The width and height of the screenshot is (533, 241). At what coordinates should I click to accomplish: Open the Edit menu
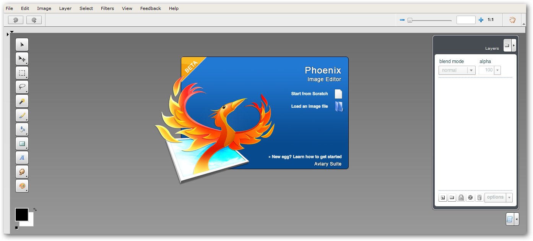[x=25, y=8]
